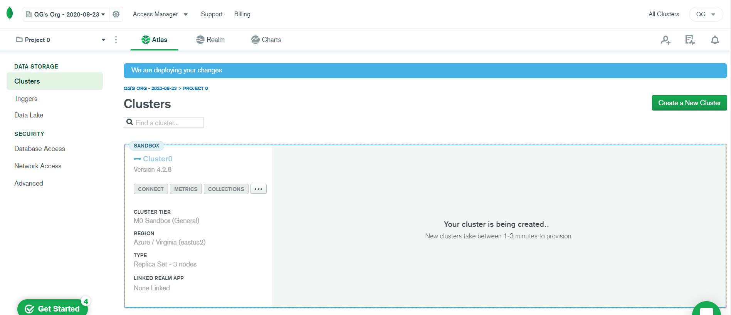
Task: Click the COLLECTIONS button for Cluster0
Action: pos(226,189)
